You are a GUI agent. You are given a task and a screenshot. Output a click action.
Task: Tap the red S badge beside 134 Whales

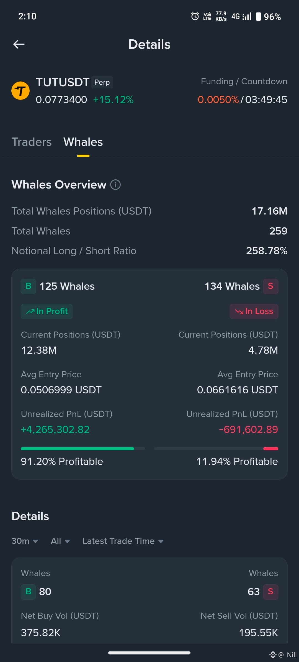point(270,286)
